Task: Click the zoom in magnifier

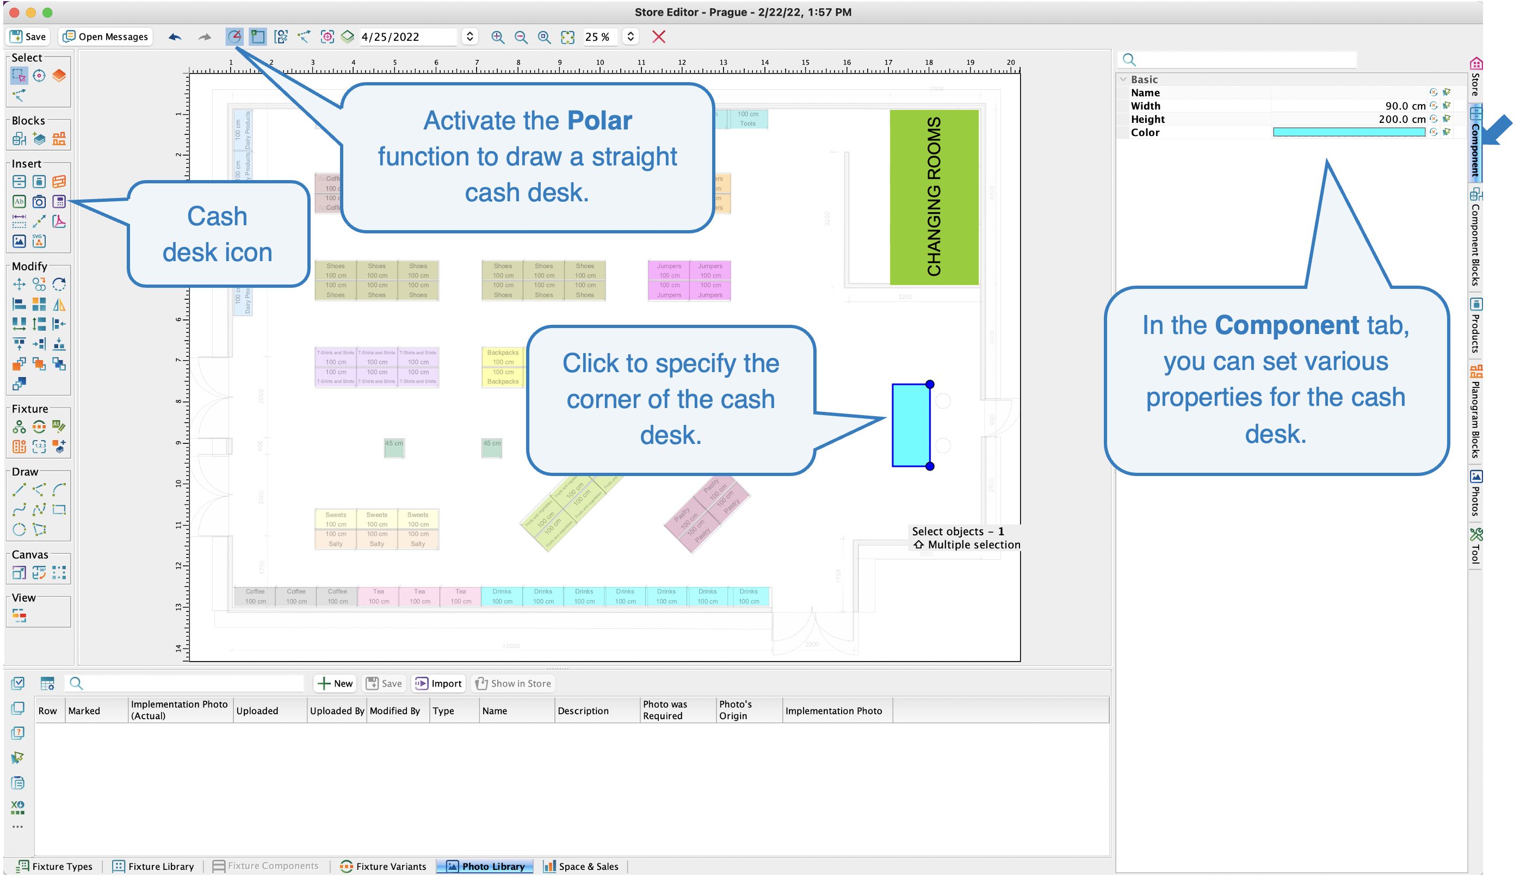Action: click(x=497, y=37)
